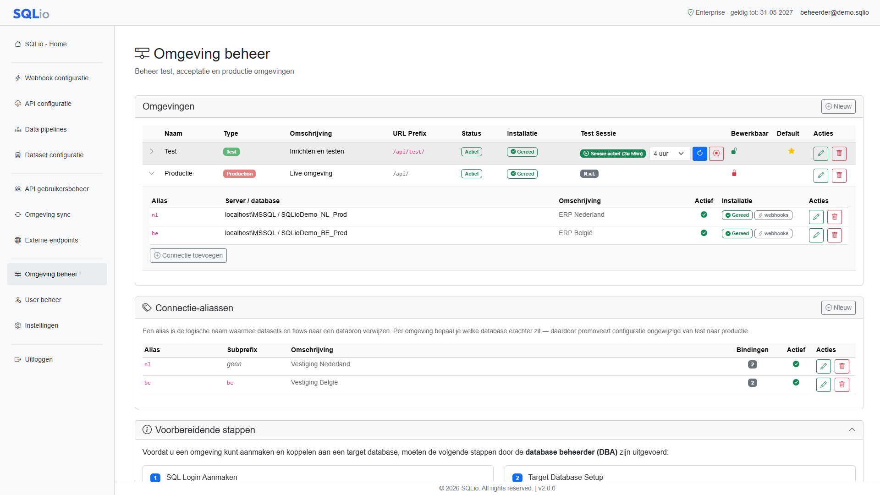Edit the Test environment row

[820, 154]
